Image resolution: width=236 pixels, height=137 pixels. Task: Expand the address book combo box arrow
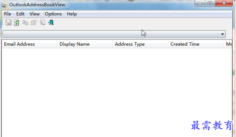[222, 34]
